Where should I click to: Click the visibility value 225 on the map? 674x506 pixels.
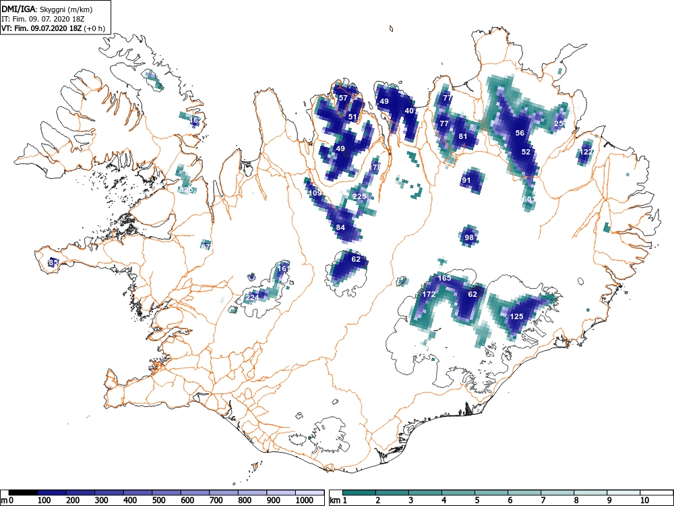(x=359, y=196)
